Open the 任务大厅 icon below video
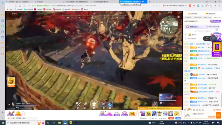Viewport: 222px width, 125px height. coord(10,114)
